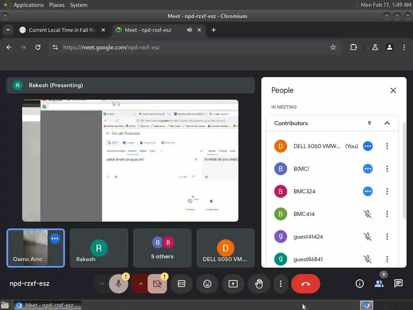Open more actions for guest41424

(x=387, y=237)
